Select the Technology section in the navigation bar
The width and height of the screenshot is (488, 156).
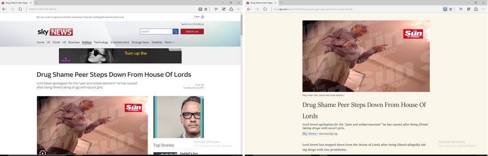[x=101, y=42]
